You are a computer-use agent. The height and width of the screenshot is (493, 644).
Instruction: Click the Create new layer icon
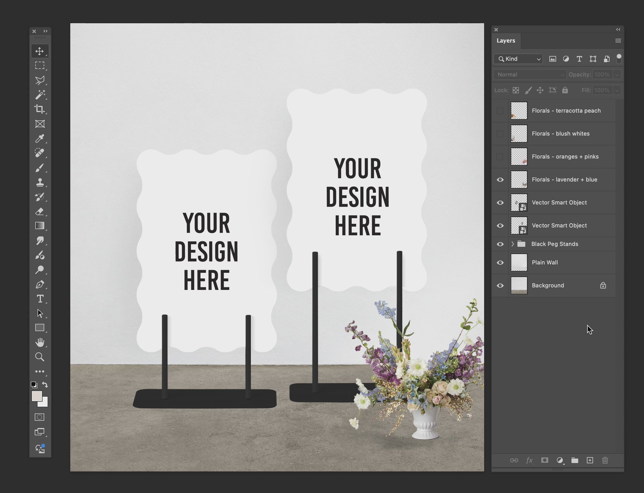click(590, 460)
